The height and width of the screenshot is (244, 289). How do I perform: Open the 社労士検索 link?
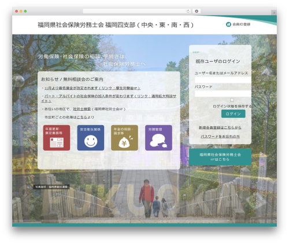81,109
